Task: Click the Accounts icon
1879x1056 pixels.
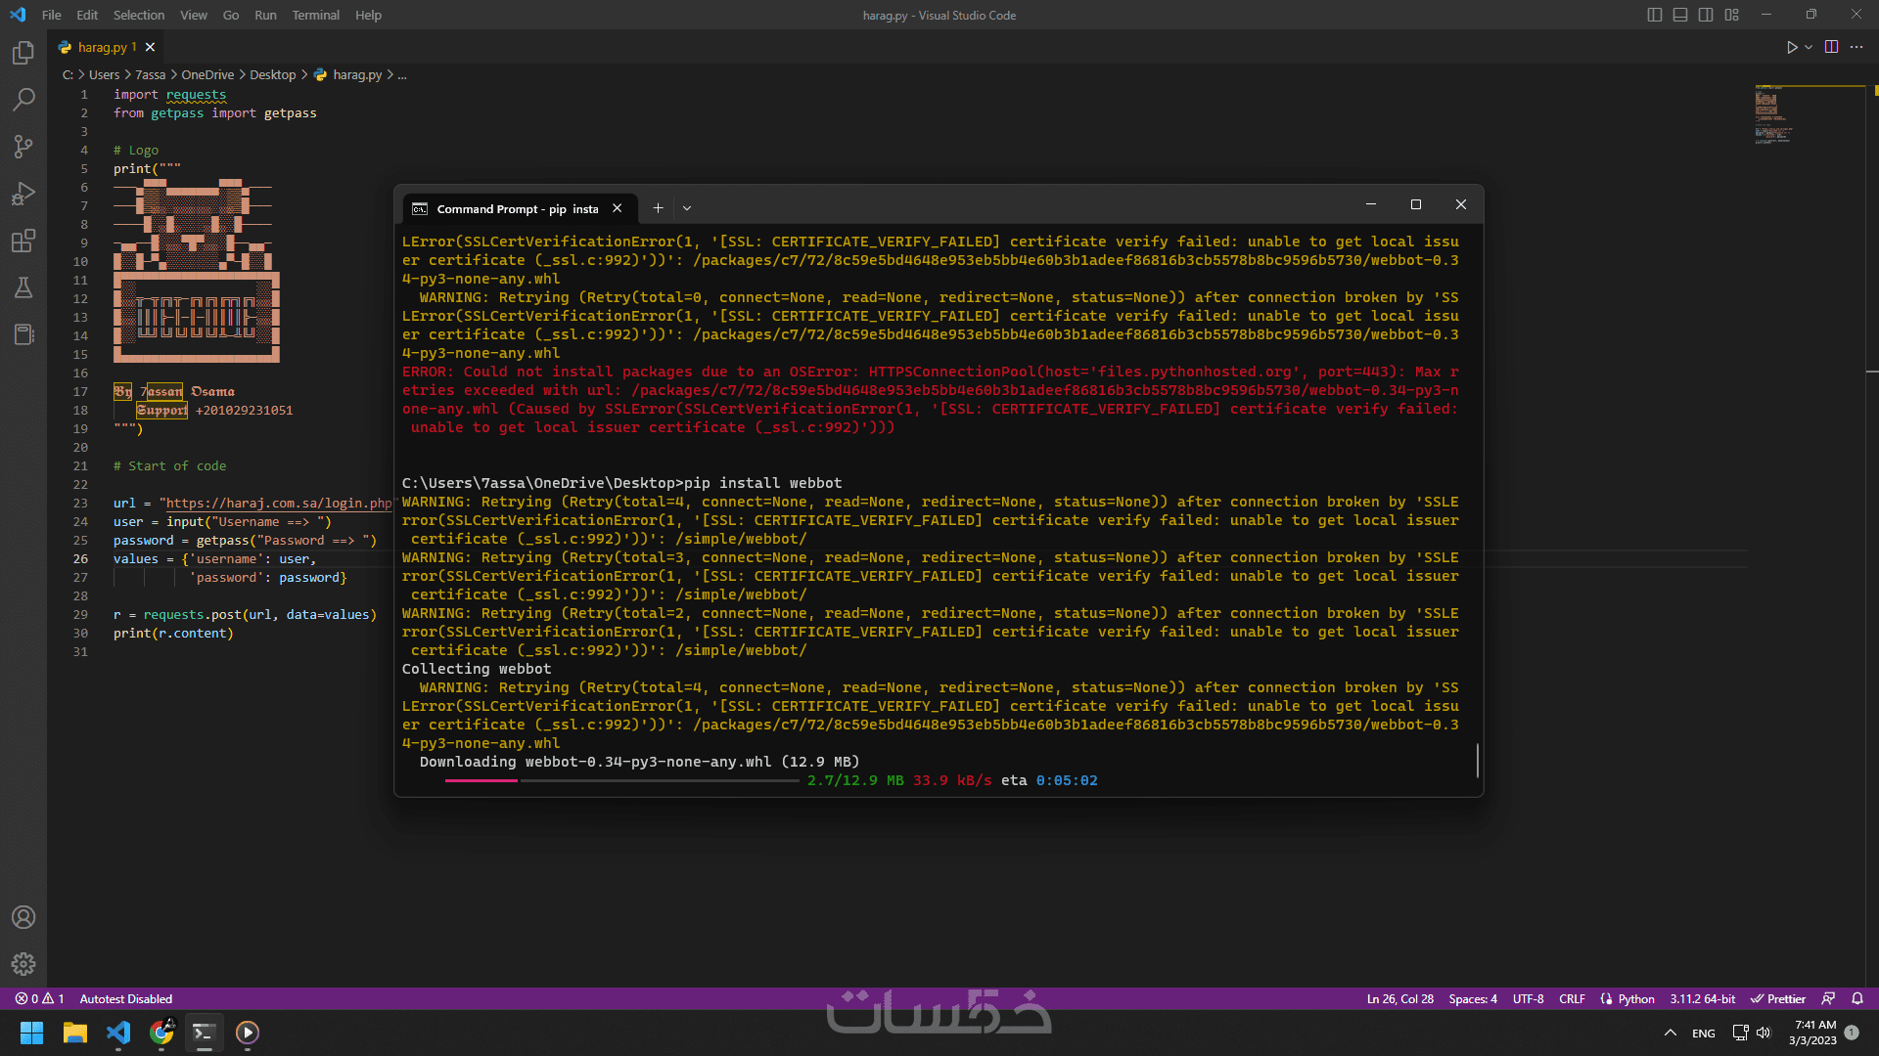Action: 23,917
